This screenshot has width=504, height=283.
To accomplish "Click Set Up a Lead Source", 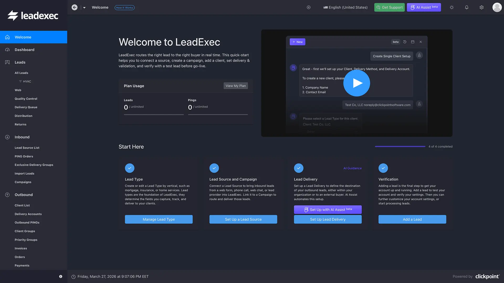I will click(243, 219).
